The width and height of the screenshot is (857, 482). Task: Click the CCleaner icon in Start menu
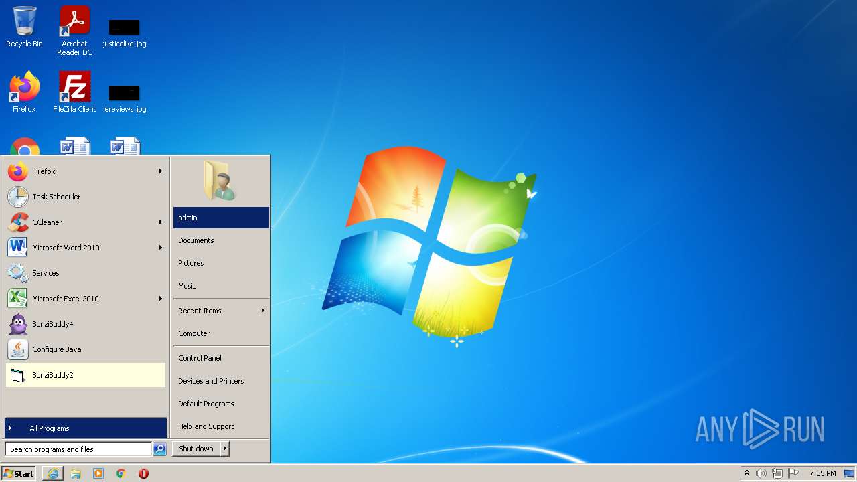(x=17, y=222)
